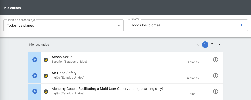Open the Acoso Sexual course title
This screenshot has width=251, height=100.
(x=62, y=57)
